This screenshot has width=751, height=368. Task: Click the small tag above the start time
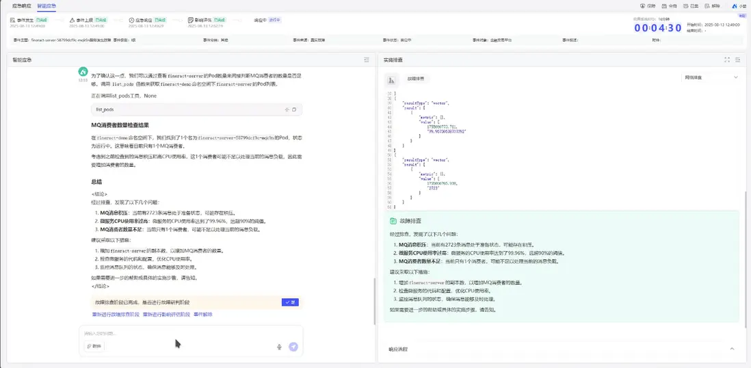(742, 15)
